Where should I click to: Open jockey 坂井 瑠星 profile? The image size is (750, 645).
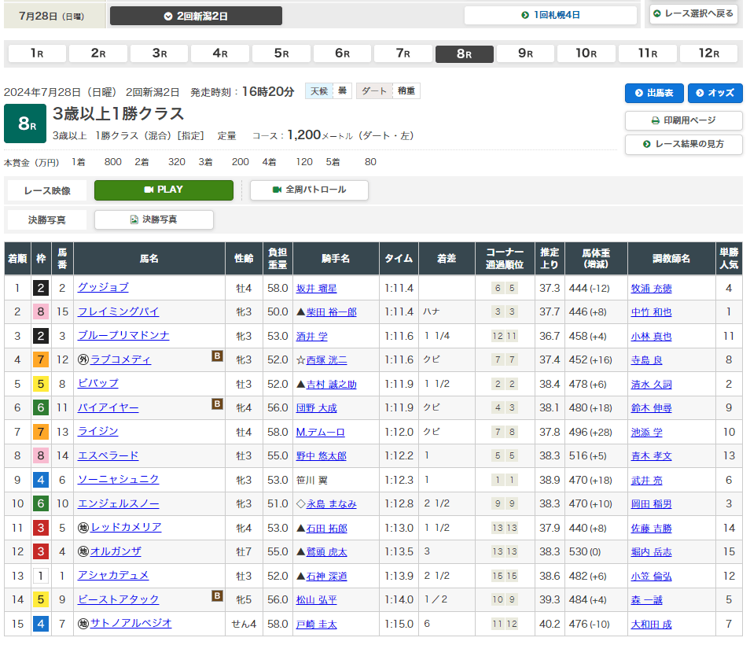pos(316,289)
